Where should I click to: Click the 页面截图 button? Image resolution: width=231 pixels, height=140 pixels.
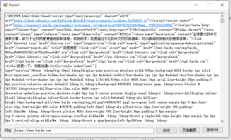pyautogui.click(x=189, y=130)
